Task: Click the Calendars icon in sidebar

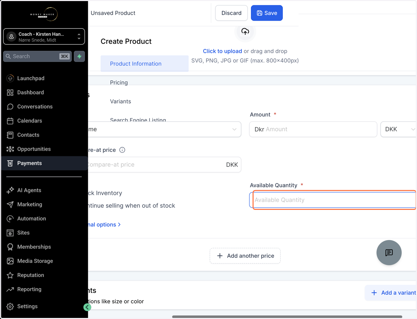Action: point(10,121)
